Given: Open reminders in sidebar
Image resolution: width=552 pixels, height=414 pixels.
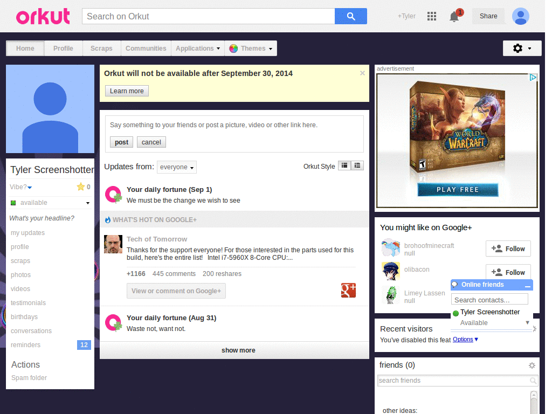Looking at the screenshot, I should [26, 344].
